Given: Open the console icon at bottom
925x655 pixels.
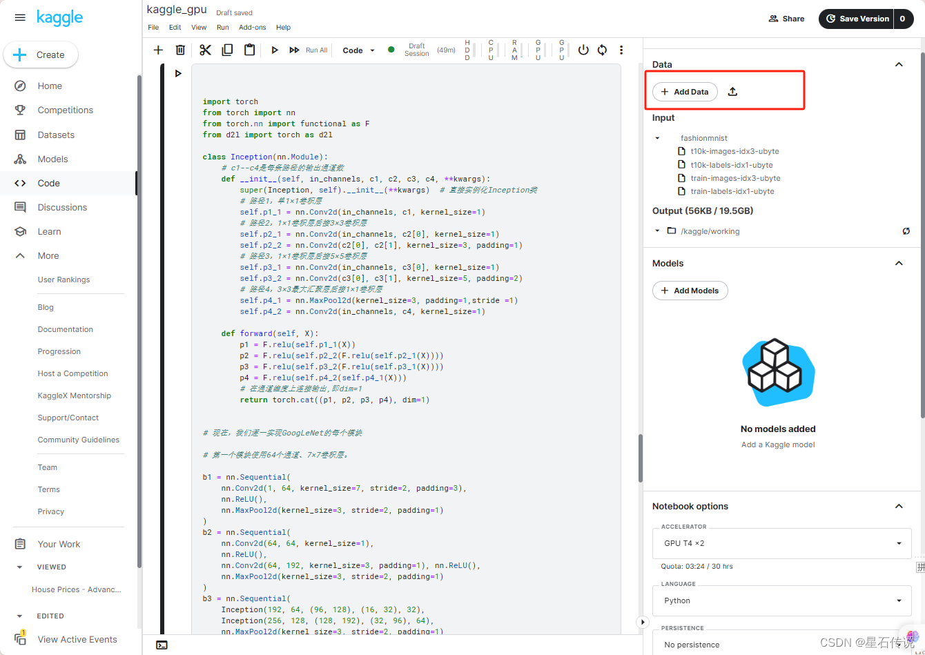Looking at the screenshot, I should [162, 645].
